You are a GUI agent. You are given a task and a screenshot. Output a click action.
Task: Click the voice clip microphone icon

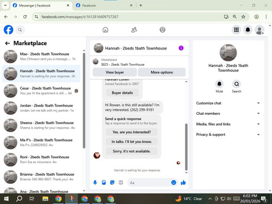[x=95, y=183]
